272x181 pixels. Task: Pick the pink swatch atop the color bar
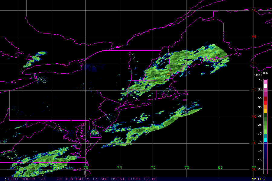pos(265,82)
